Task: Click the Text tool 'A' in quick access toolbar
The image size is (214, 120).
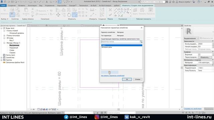Action: pyautogui.click(x=47, y=2)
